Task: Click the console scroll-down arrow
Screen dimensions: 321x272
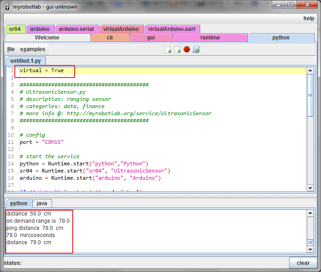Action: pos(310,249)
